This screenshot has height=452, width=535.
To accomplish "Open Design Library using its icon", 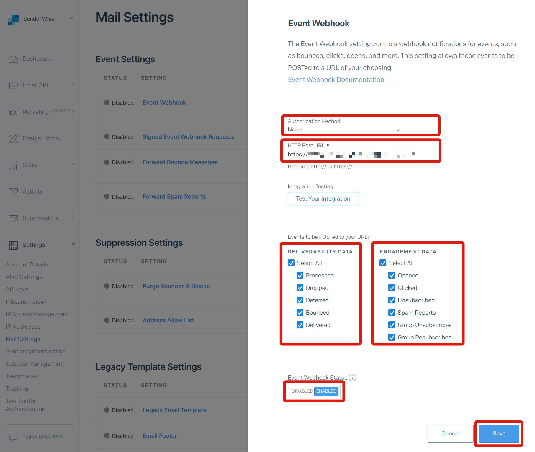I will point(14,138).
